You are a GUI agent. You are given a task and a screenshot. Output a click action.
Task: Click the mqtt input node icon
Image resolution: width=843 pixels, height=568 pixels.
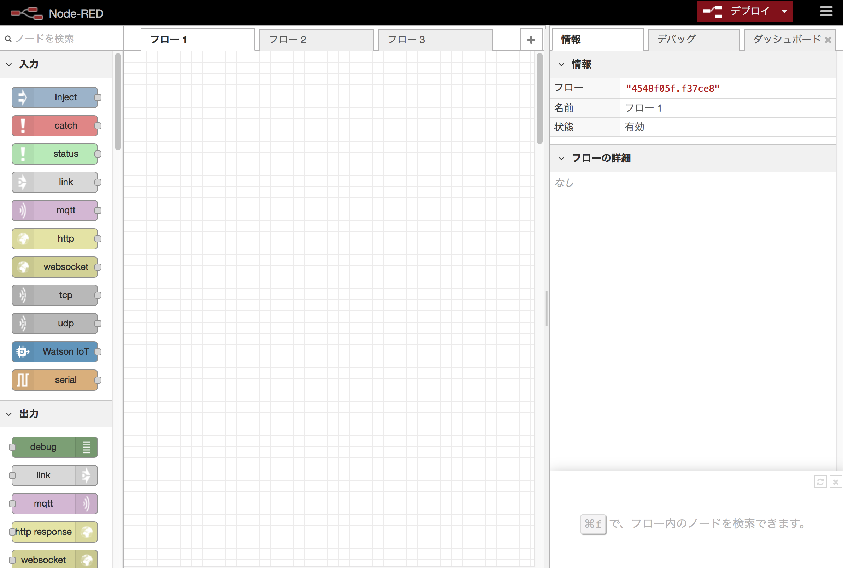coord(22,210)
